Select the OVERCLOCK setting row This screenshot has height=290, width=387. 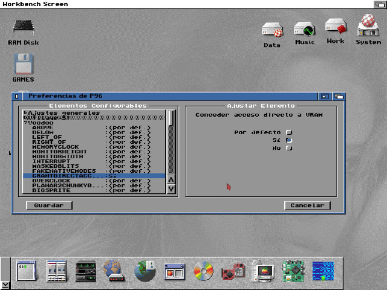94,181
